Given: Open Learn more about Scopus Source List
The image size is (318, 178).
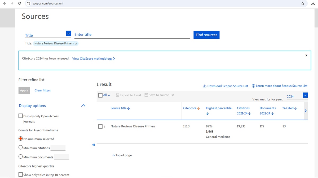Looking at the screenshot, I should pos(282,86).
